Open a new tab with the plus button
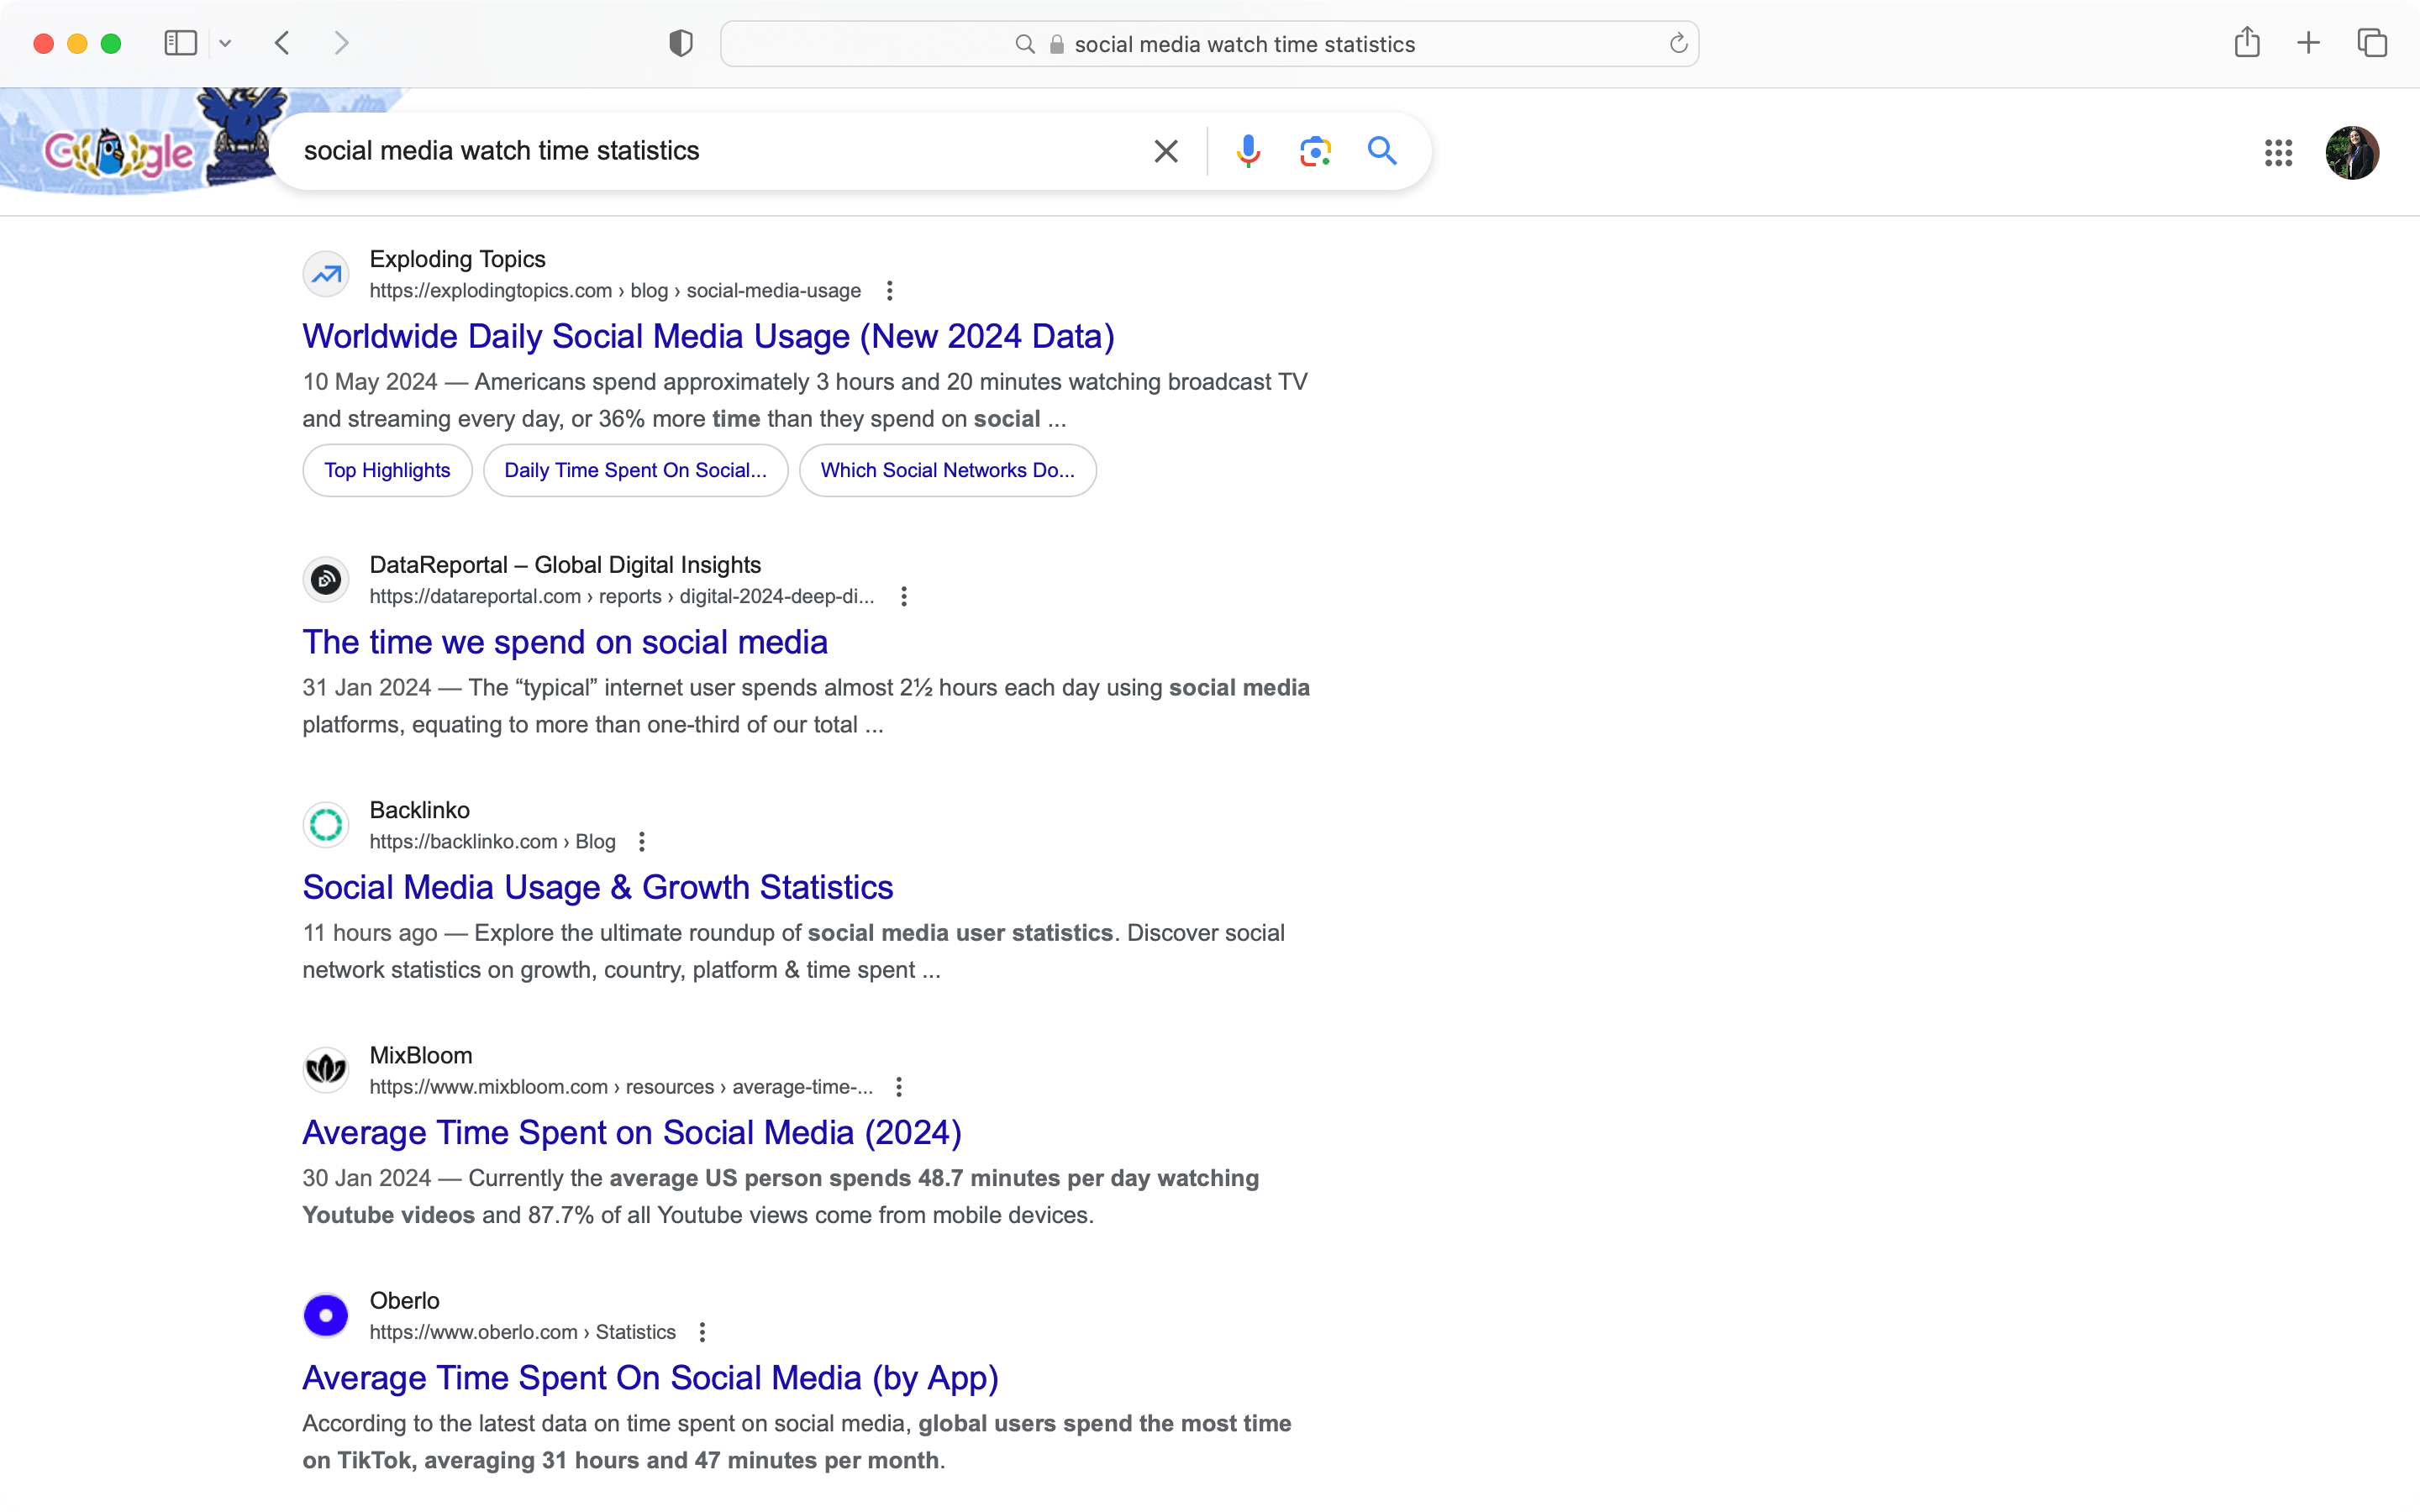 pos(2309,42)
